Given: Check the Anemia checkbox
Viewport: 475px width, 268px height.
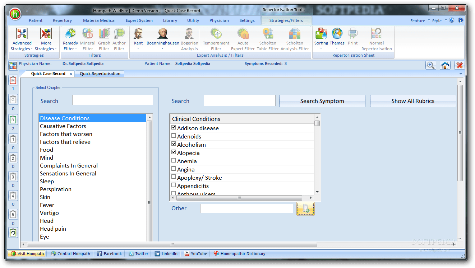Looking at the screenshot, I should 174,160.
